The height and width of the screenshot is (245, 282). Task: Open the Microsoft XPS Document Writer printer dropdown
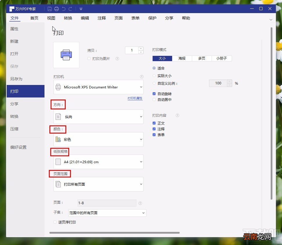click(98, 87)
